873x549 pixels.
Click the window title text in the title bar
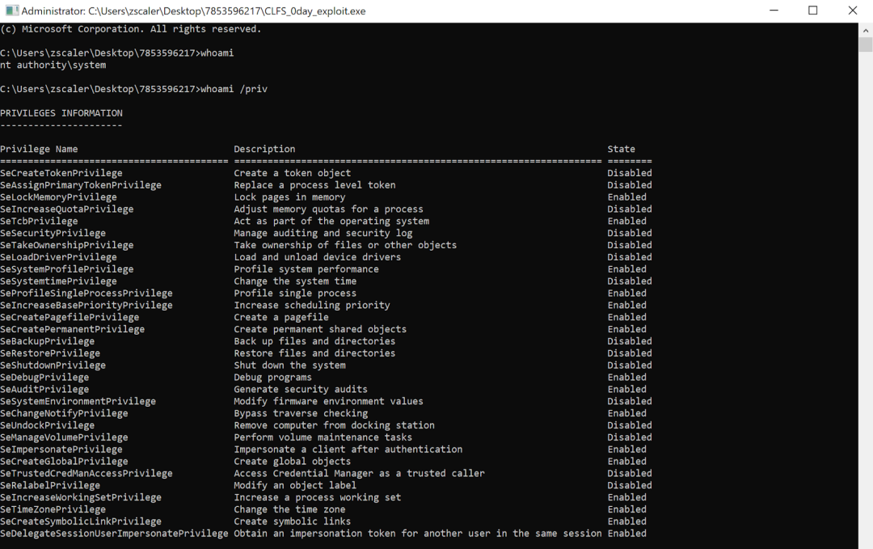coord(192,11)
